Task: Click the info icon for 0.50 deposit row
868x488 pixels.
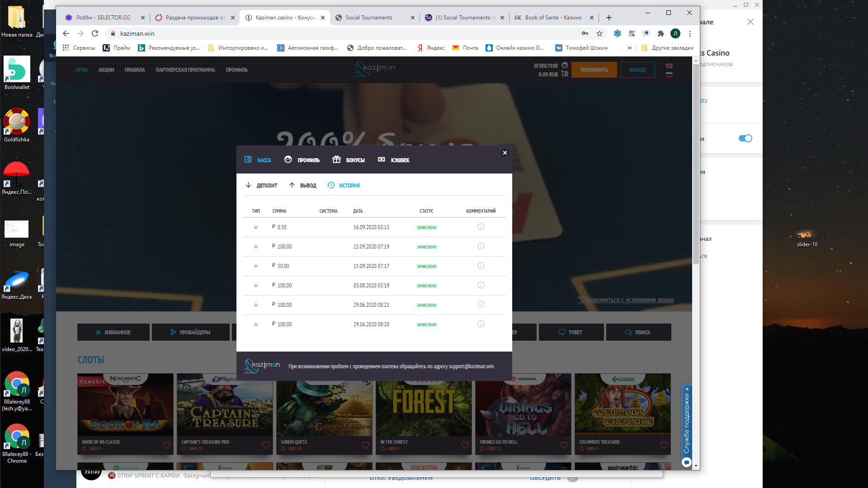Action: click(481, 227)
